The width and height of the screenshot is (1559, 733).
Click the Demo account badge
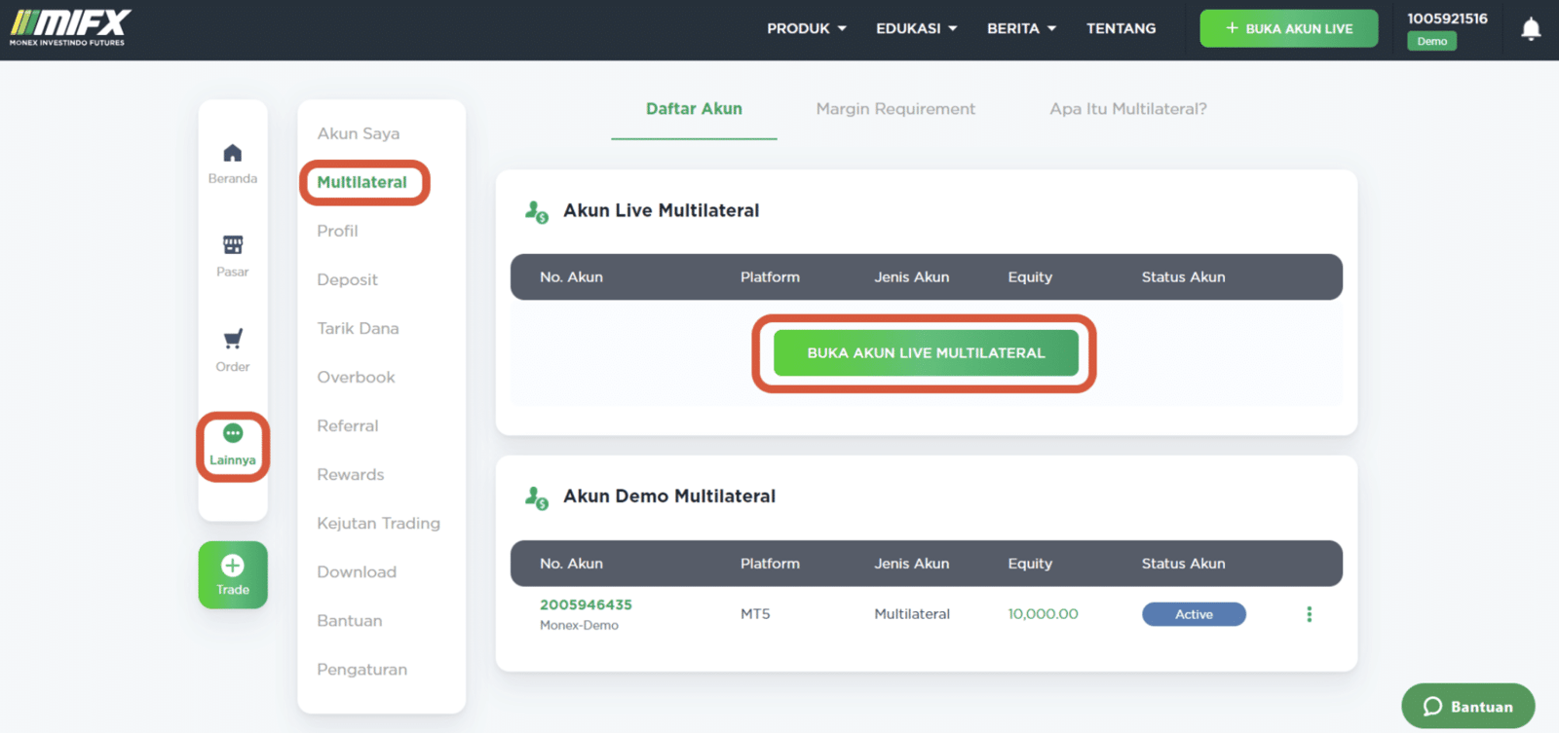1431,41
